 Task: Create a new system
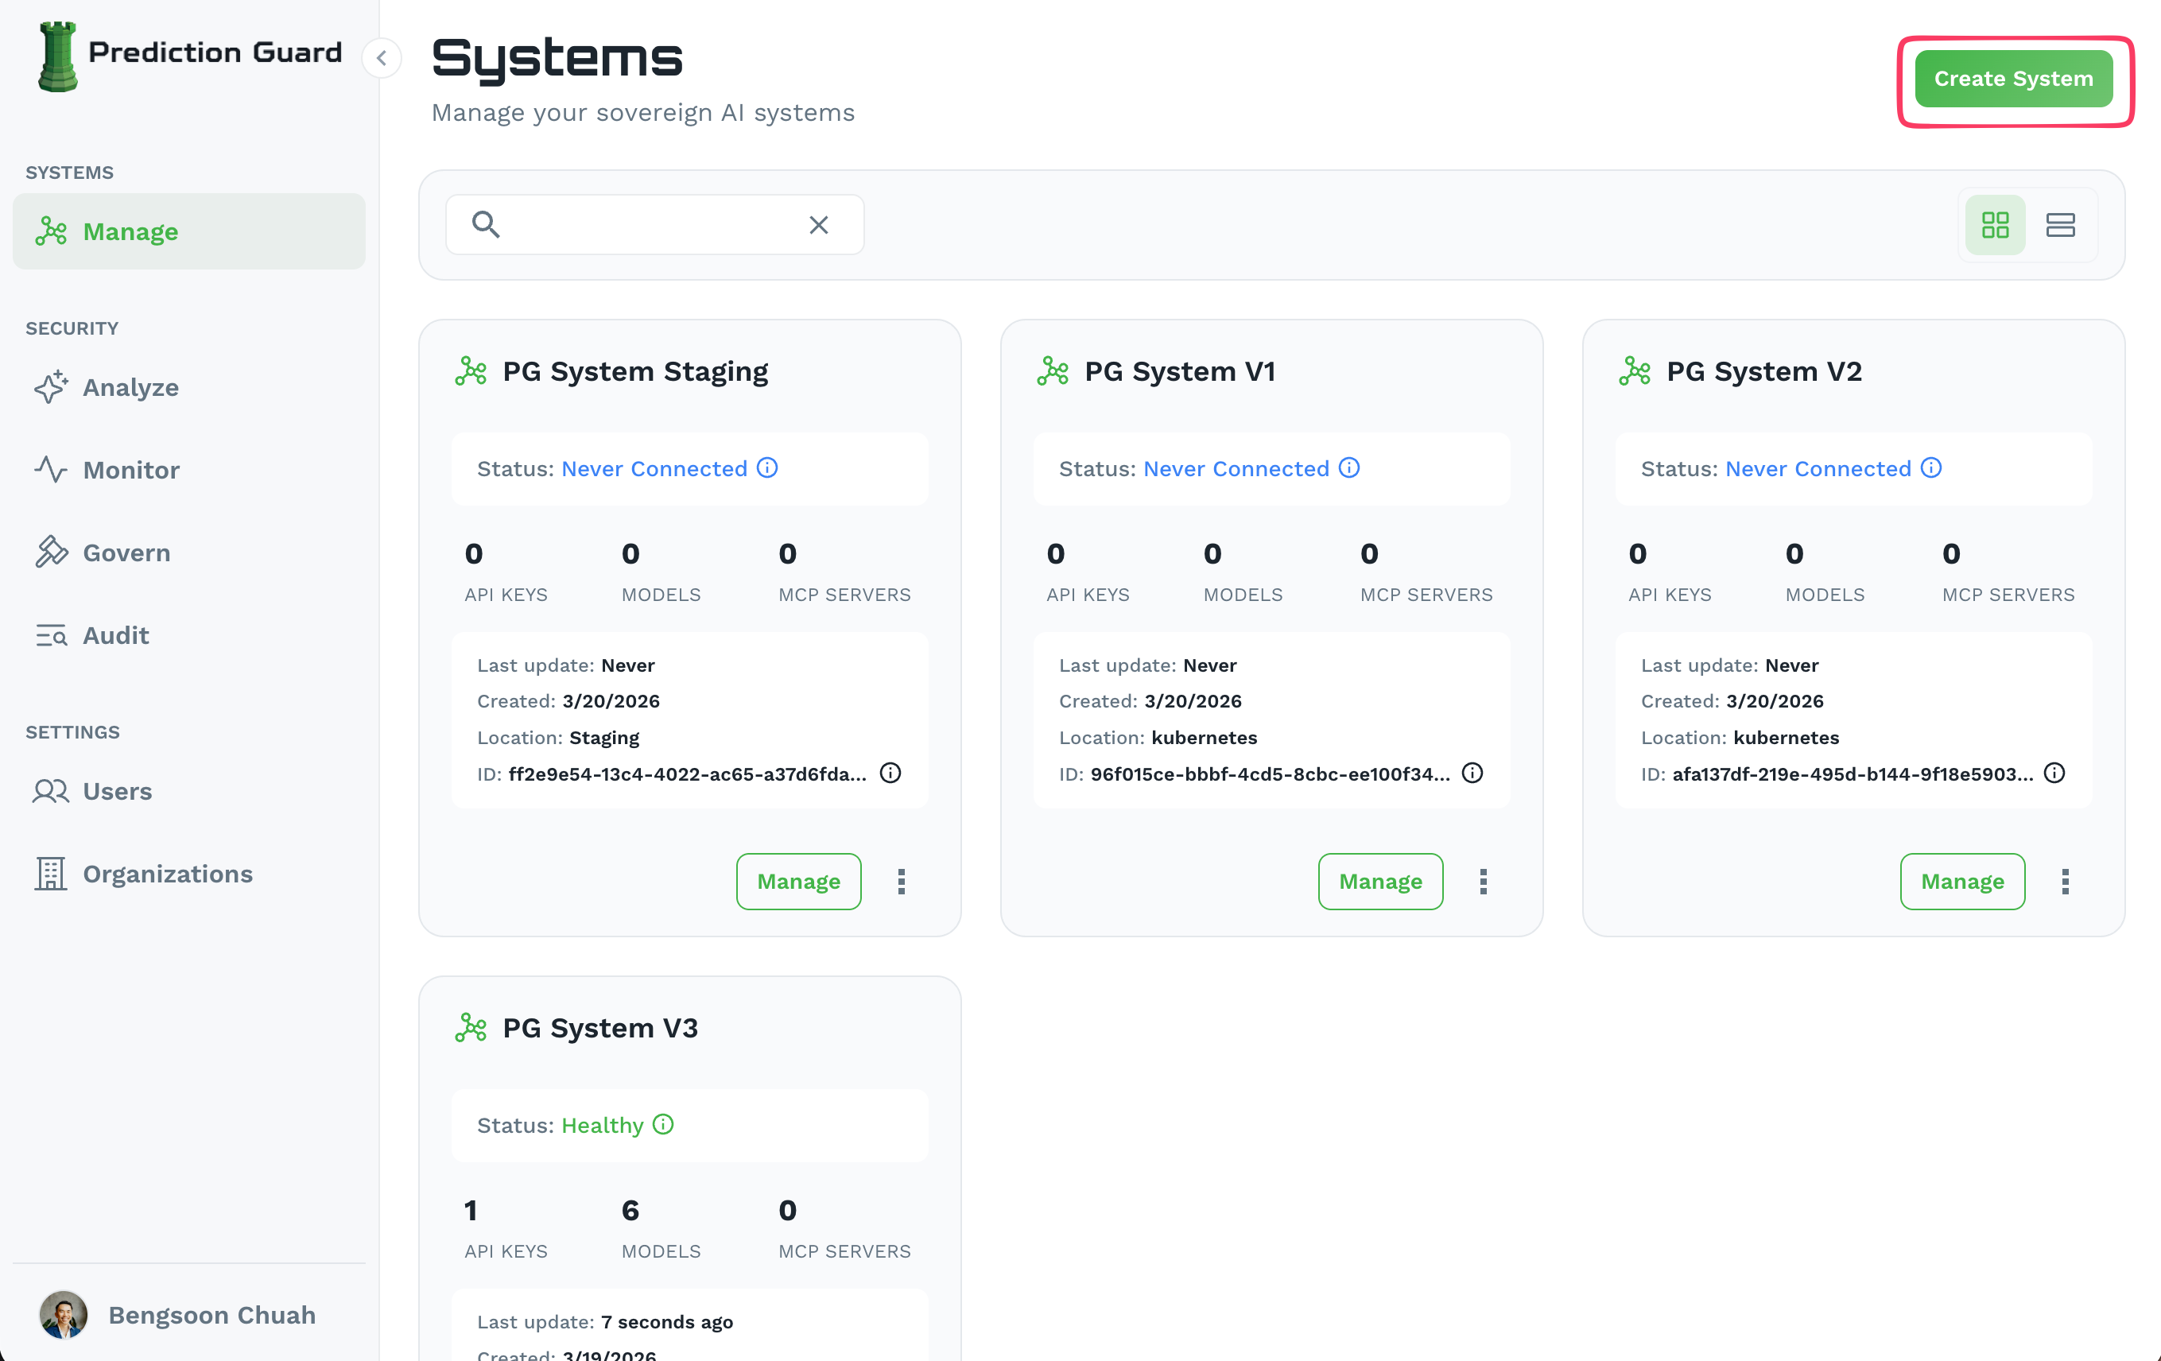tap(2013, 79)
